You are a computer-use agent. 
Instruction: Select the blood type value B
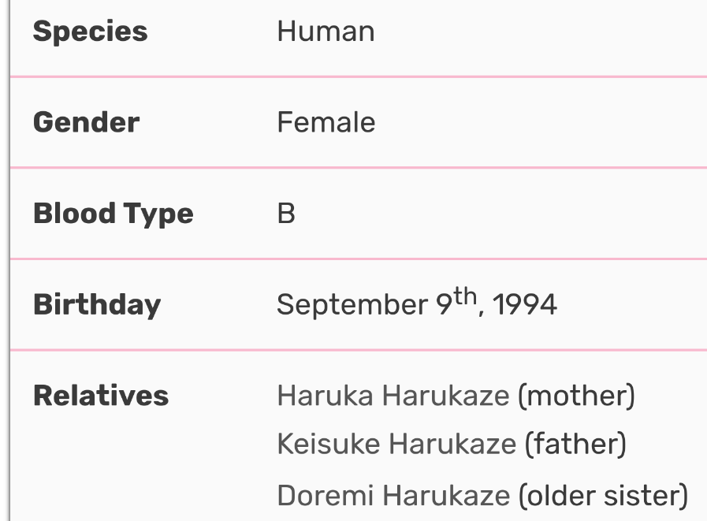tap(286, 214)
